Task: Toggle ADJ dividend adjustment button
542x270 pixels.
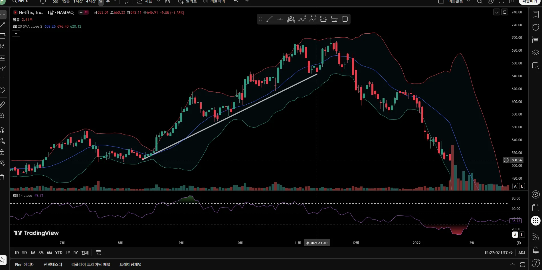Action: click(521, 253)
